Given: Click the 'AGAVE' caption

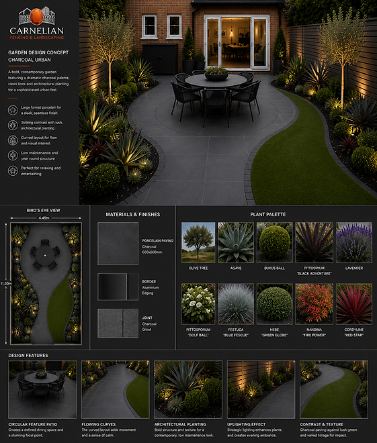Looking at the screenshot, I should tap(236, 268).
